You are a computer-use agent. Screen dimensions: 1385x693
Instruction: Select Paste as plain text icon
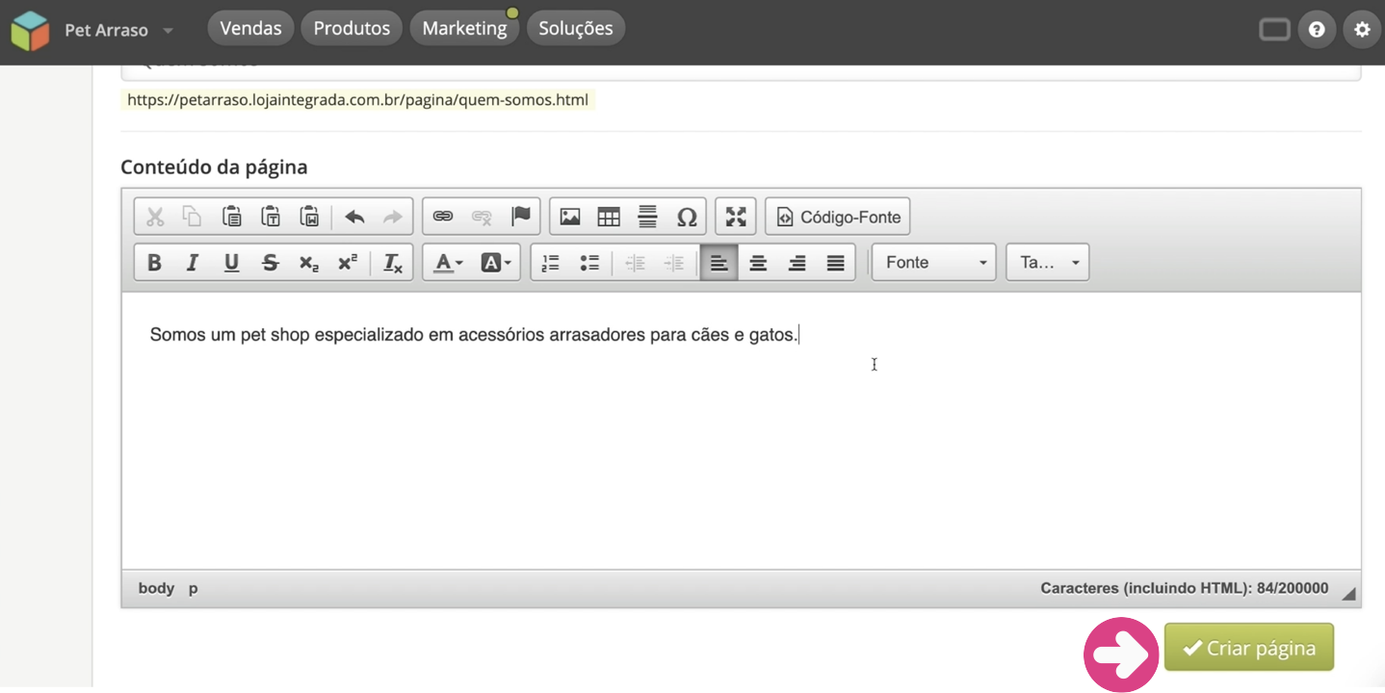[271, 217]
